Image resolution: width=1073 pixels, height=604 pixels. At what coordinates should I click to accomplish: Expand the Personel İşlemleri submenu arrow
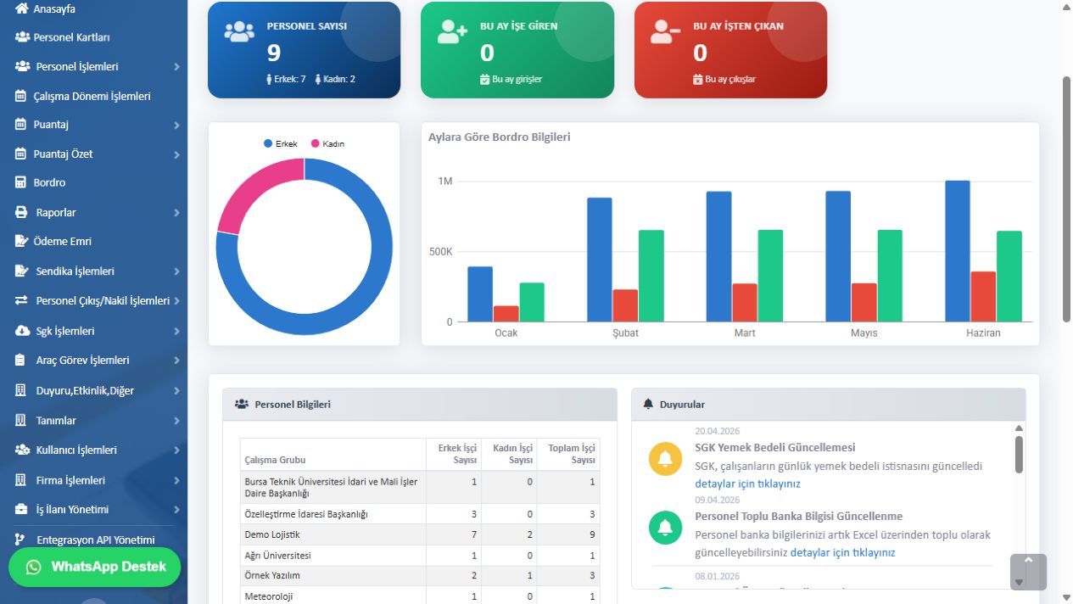176,66
